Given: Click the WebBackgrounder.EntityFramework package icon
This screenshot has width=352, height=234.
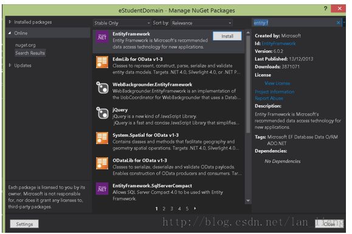Looking at the screenshot, I should [102, 88].
